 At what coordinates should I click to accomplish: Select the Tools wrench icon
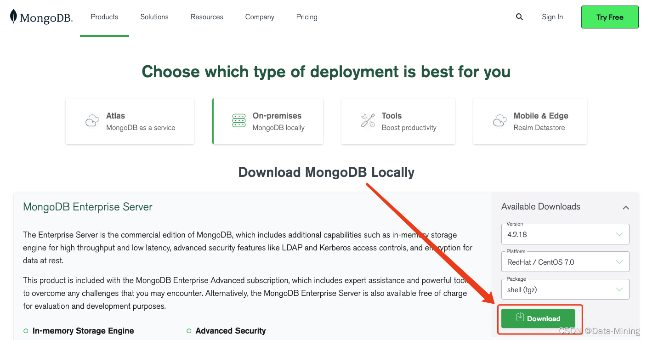368,121
